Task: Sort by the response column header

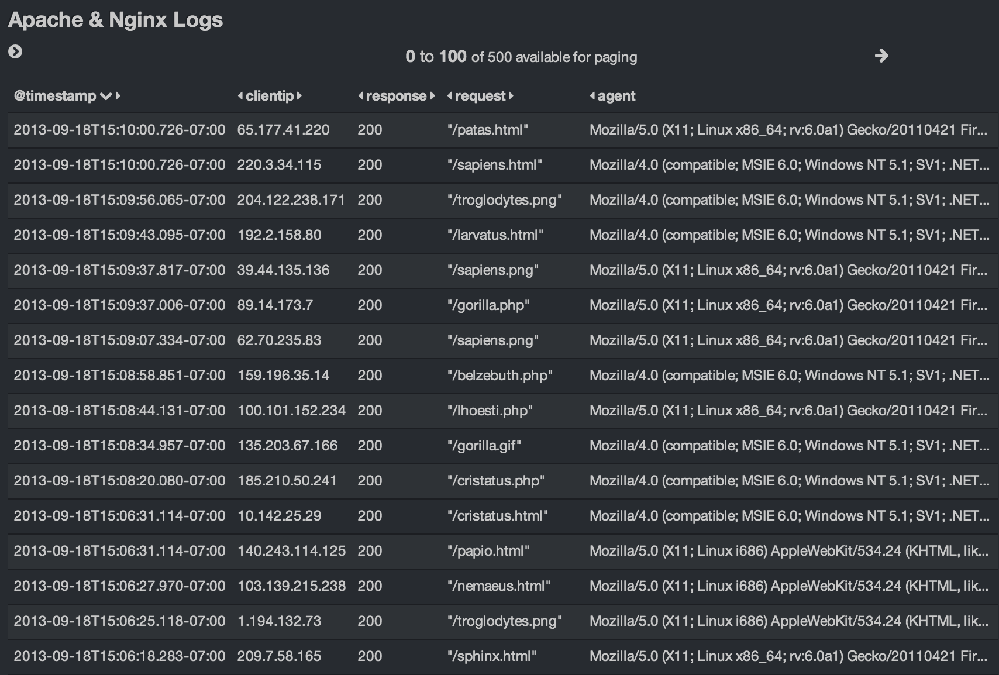Action: tap(396, 96)
